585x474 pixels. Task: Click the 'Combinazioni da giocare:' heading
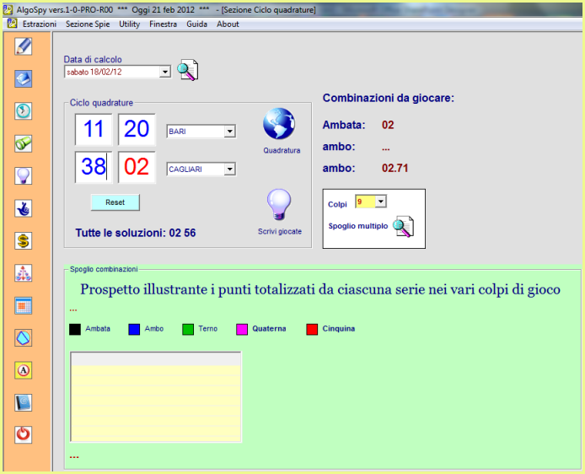click(x=389, y=98)
